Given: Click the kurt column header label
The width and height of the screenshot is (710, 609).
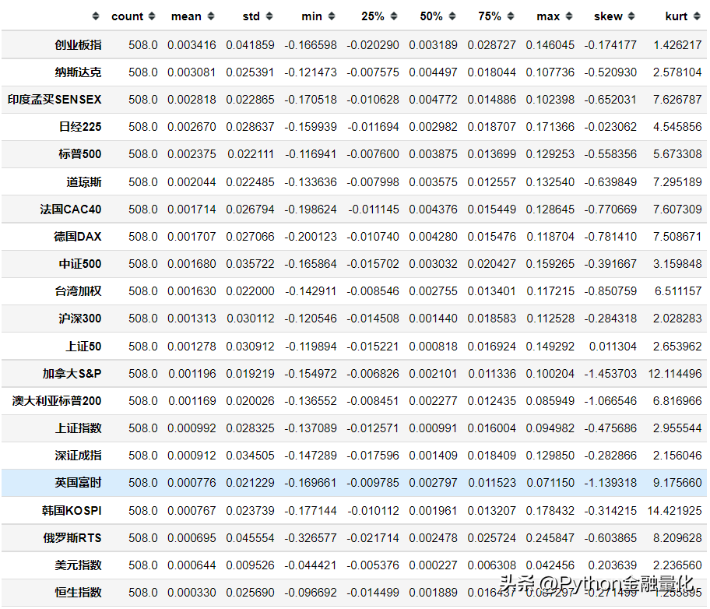Looking at the screenshot, I should (677, 16).
